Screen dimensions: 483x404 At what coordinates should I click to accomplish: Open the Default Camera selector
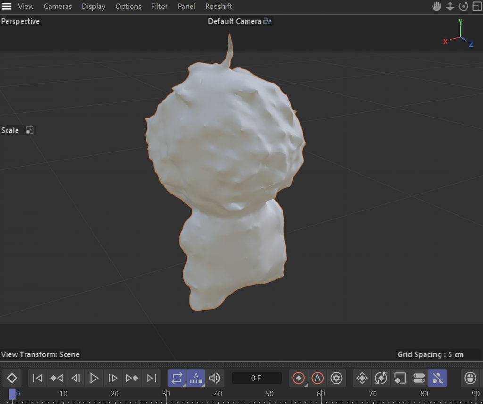267,21
